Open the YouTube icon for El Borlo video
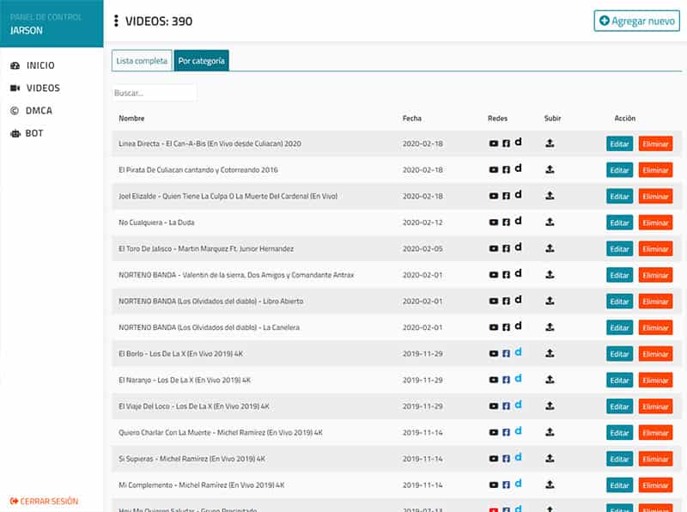The height and width of the screenshot is (512, 687). point(493,353)
